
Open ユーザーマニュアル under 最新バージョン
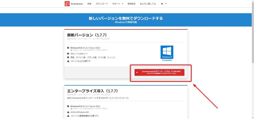101,39
